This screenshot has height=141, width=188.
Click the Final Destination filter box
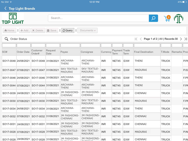[x=147, y=45]
